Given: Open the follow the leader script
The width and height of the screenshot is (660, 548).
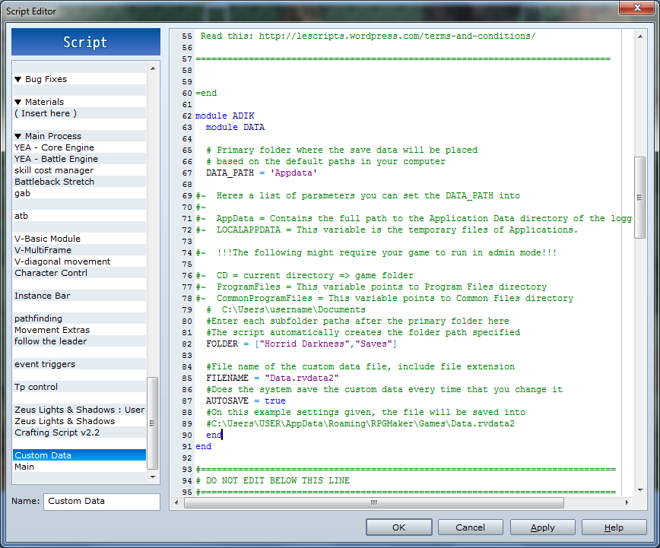Looking at the screenshot, I should coord(80,341).
